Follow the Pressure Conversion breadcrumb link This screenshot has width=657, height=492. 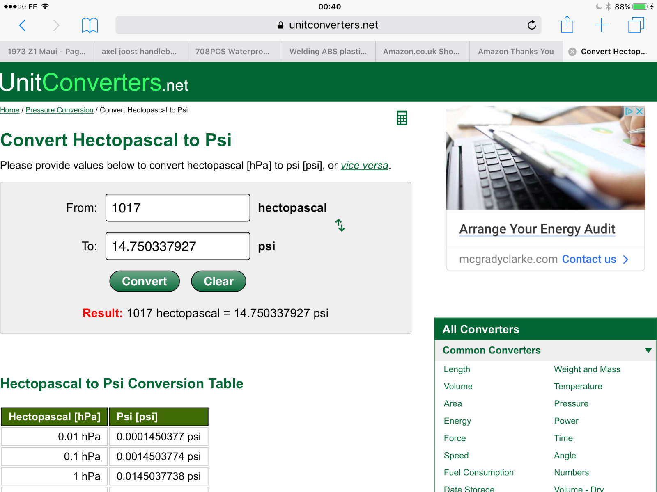click(60, 110)
